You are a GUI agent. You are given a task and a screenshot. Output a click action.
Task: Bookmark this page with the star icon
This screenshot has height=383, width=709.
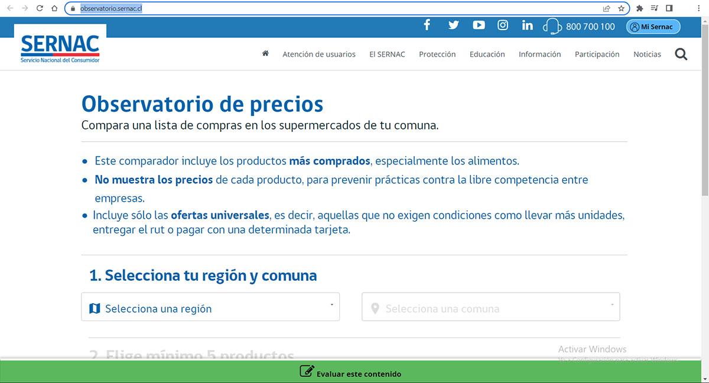(622, 8)
